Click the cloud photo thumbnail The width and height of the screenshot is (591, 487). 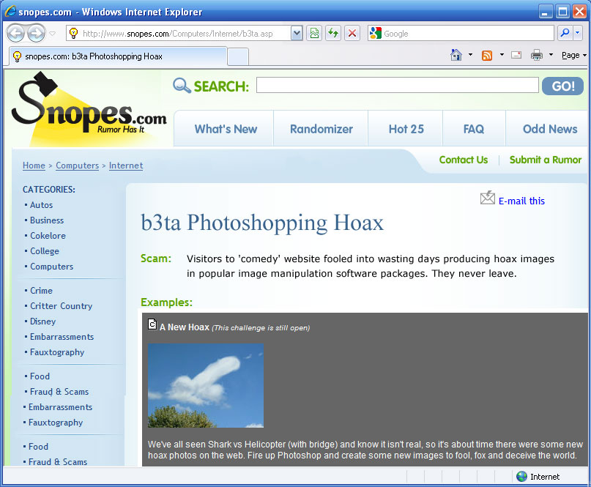205,385
